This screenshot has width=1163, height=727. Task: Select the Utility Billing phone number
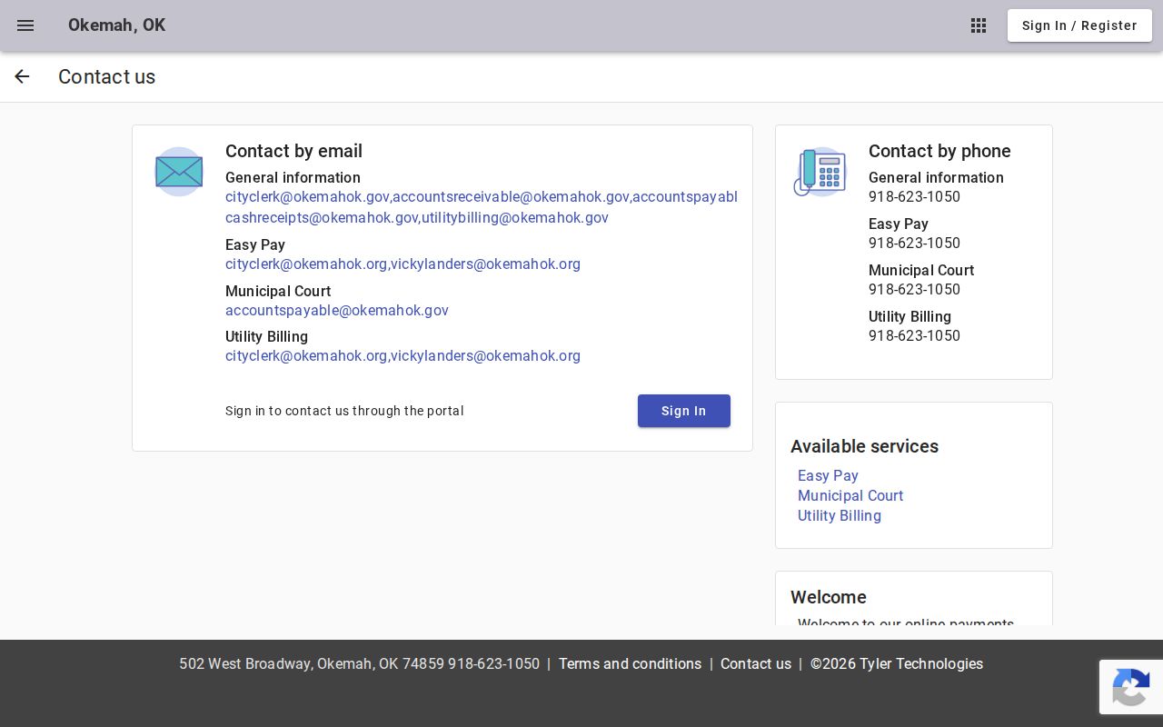[914, 335]
